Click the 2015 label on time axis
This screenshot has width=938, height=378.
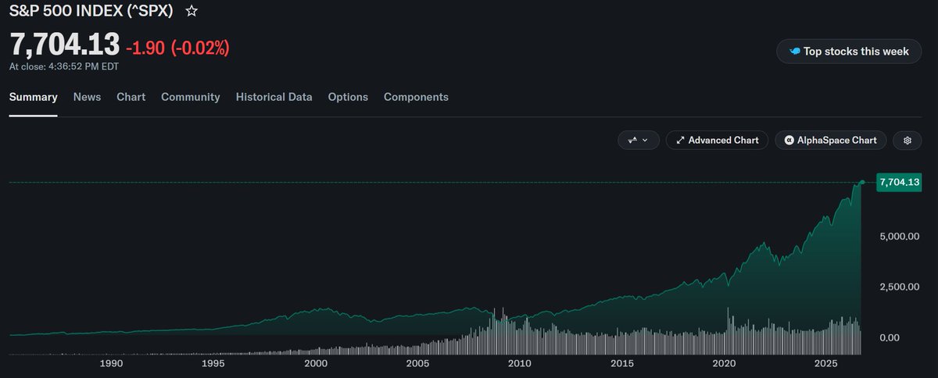(622, 364)
